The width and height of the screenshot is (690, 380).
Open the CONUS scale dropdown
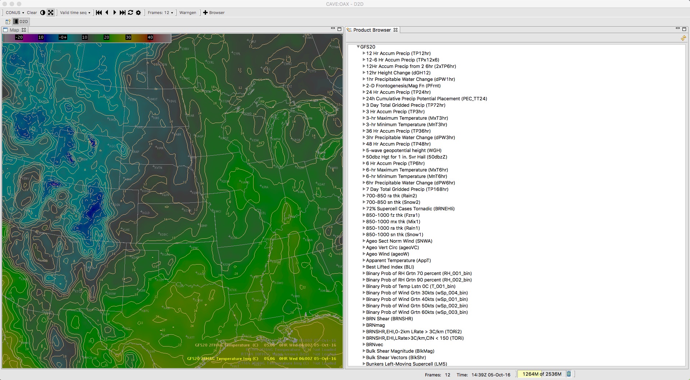(x=15, y=13)
